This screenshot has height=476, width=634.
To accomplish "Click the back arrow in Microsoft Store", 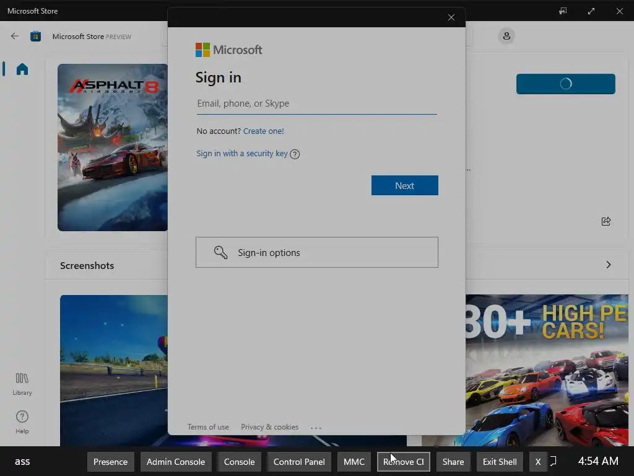I will click(x=15, y=36).
